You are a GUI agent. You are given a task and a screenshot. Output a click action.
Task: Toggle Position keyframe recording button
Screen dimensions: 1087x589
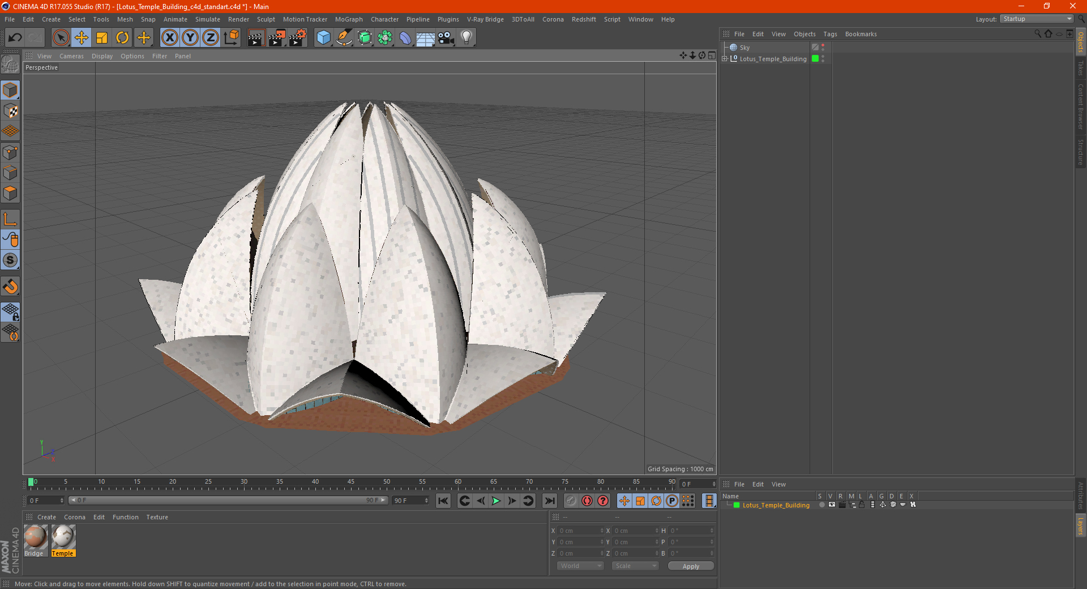624,501
